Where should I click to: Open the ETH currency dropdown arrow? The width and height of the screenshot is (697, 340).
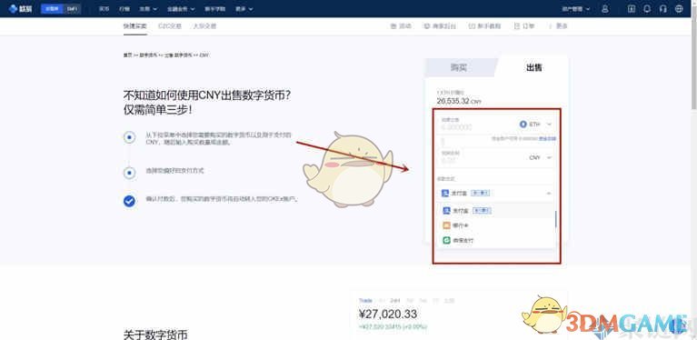tap(550, 125)
